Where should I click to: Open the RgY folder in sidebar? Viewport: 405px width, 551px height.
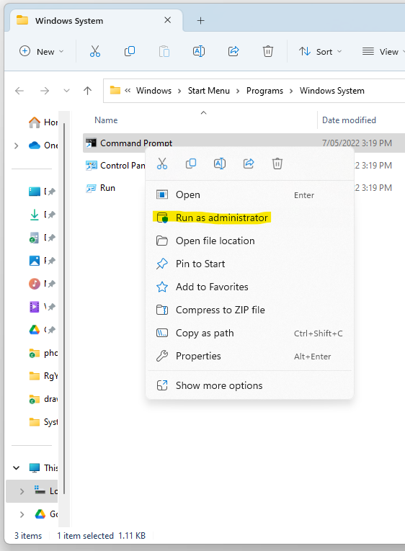43,376
